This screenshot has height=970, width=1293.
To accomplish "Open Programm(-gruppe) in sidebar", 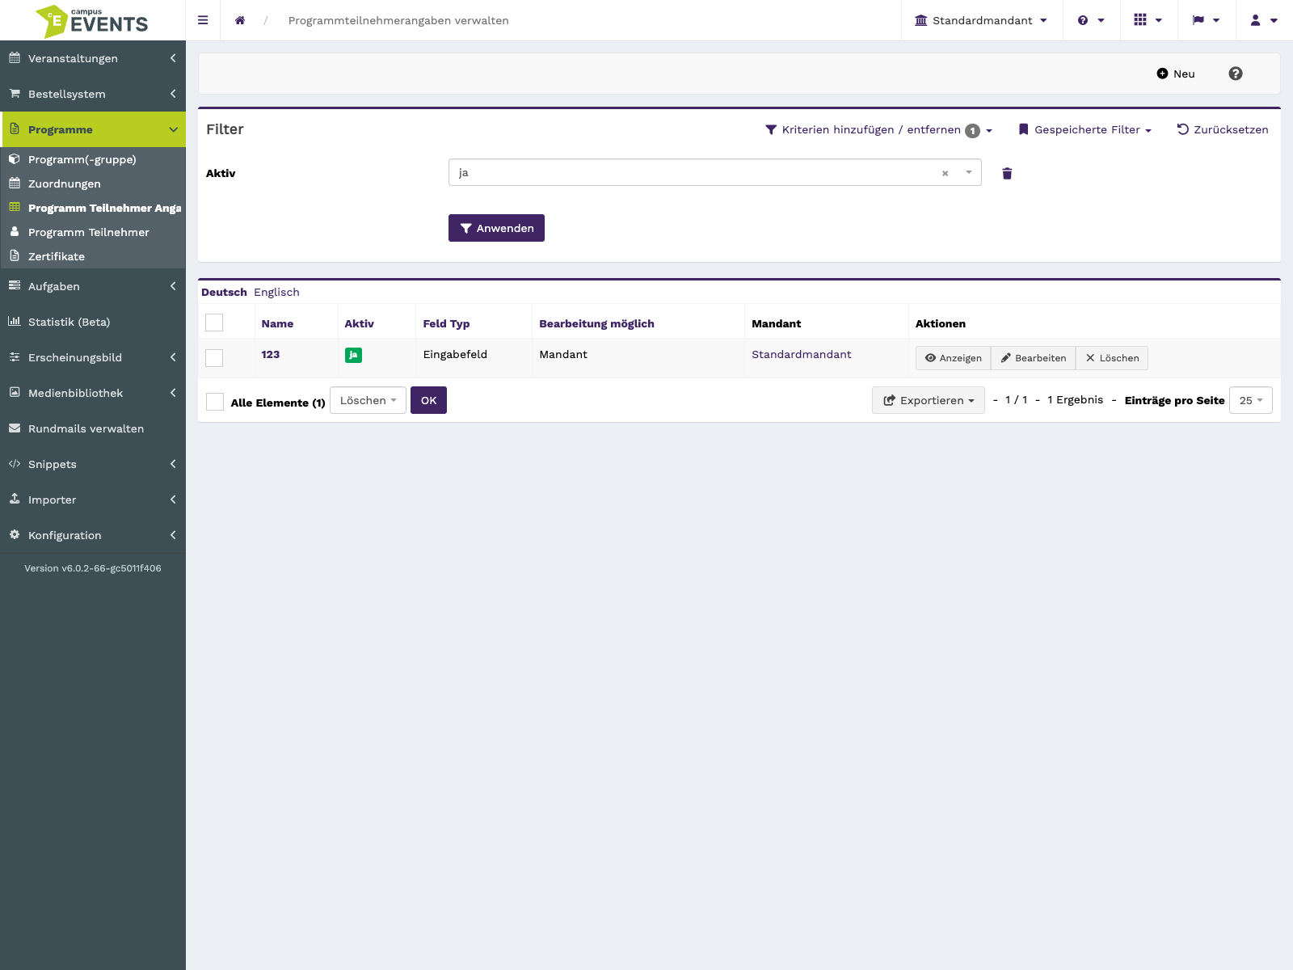I will [x=93, y=159].
